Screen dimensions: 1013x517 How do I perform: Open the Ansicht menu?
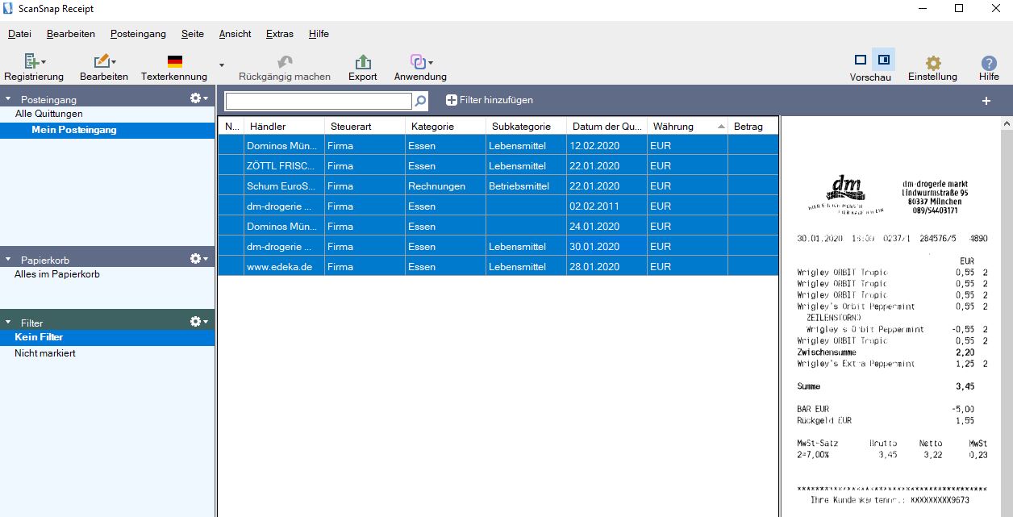234,34
